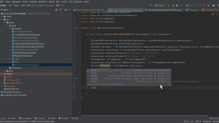Viewport: 219px width, 123px height.
Task: Open the Help menu
Action: pos(87,2)
